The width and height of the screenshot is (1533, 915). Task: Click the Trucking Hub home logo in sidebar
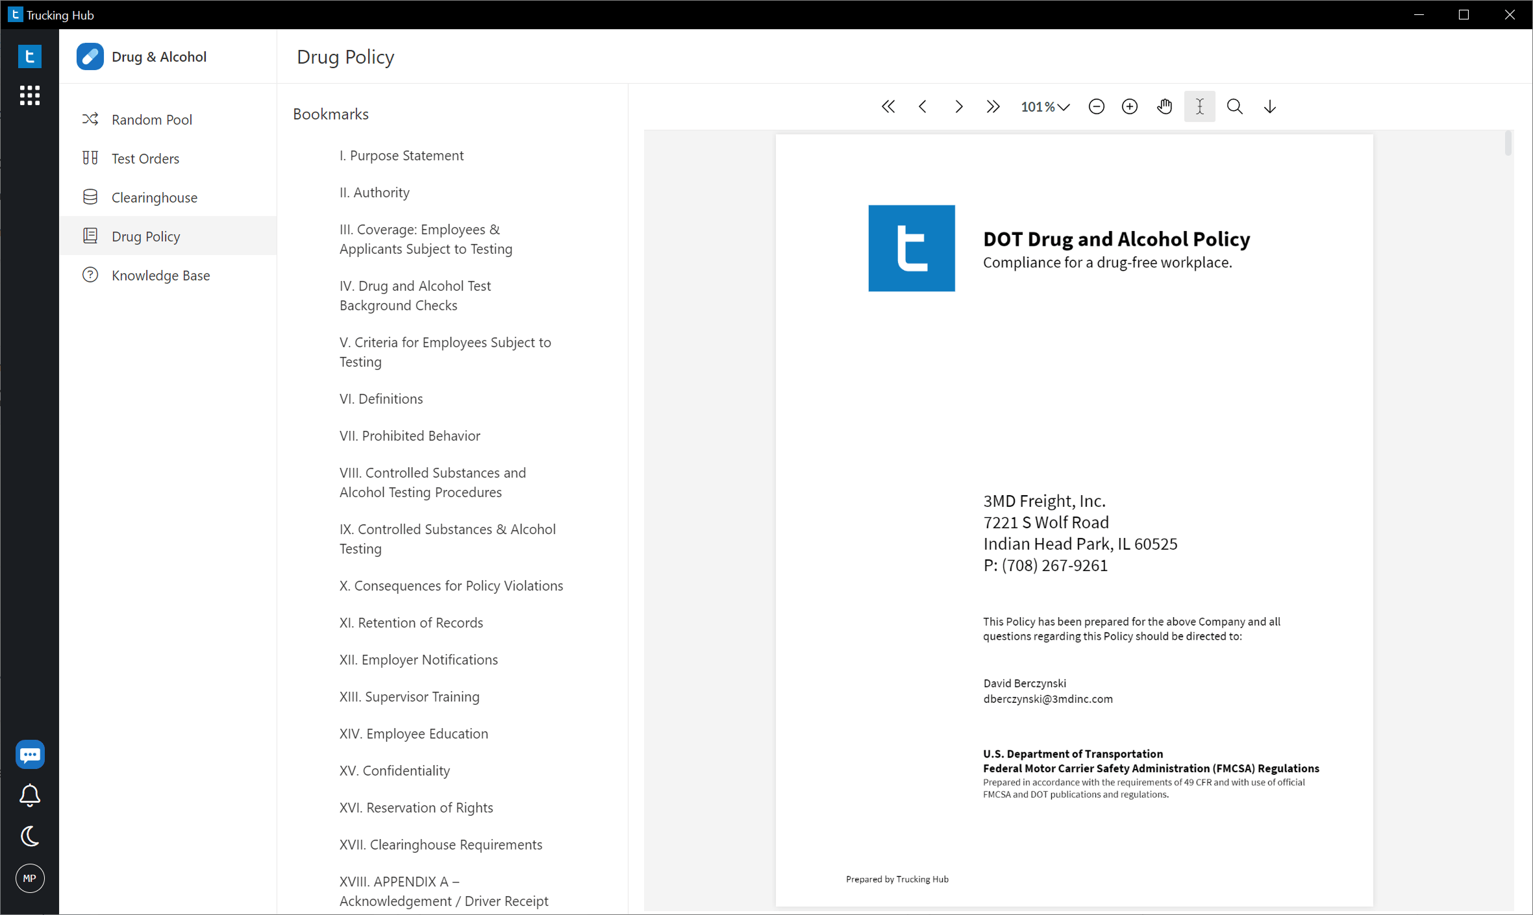point(30,56)
